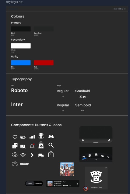Click the small Overwatch thumbnail in the list row
Image resolution: width=130 pixels, height=194 pixels.
(50, 184)
